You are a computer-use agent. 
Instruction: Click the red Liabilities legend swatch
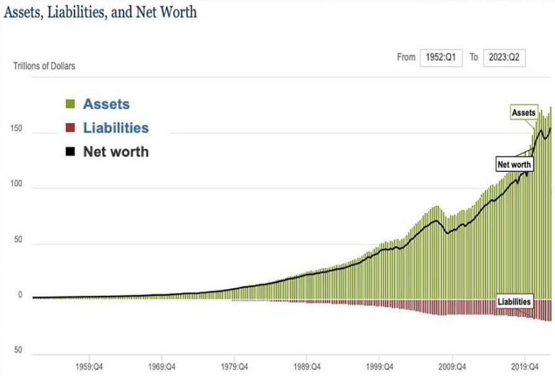click(70, 128)
